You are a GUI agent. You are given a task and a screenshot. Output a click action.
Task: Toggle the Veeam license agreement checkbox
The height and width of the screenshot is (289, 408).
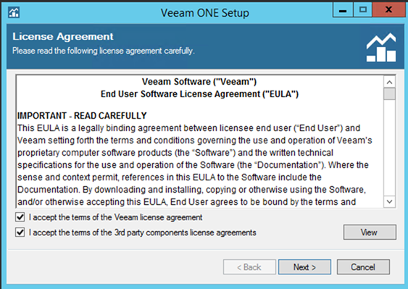pyautogui.click(x=20, y=217)
